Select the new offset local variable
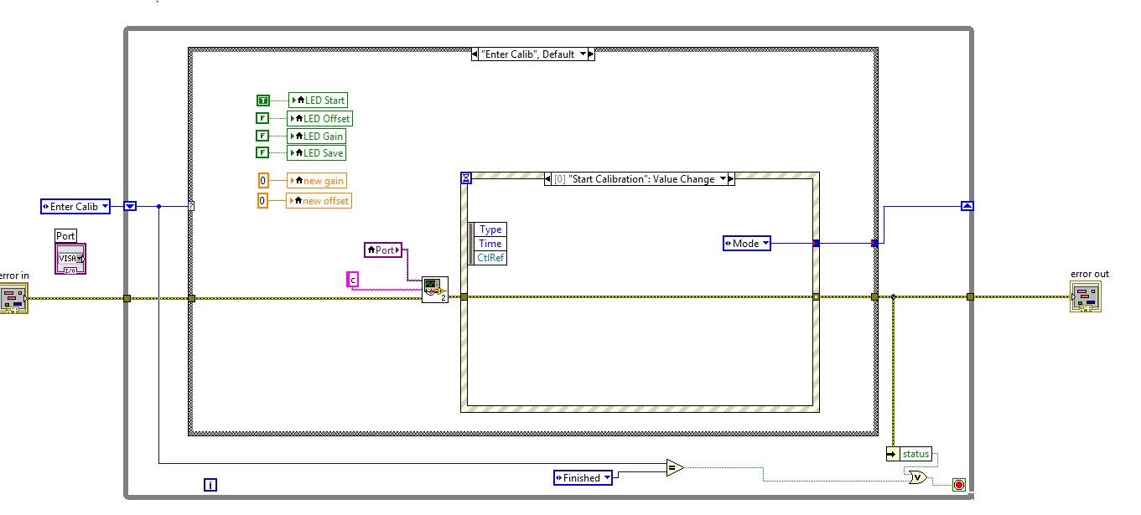Image resolution: width=1141 pixels, height=515 pixels. (x=319, y=201)
